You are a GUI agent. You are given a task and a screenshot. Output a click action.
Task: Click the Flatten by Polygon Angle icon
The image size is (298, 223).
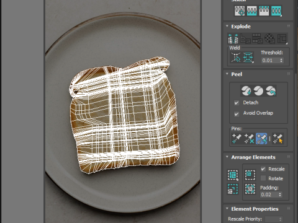click(x=245, y=38)
